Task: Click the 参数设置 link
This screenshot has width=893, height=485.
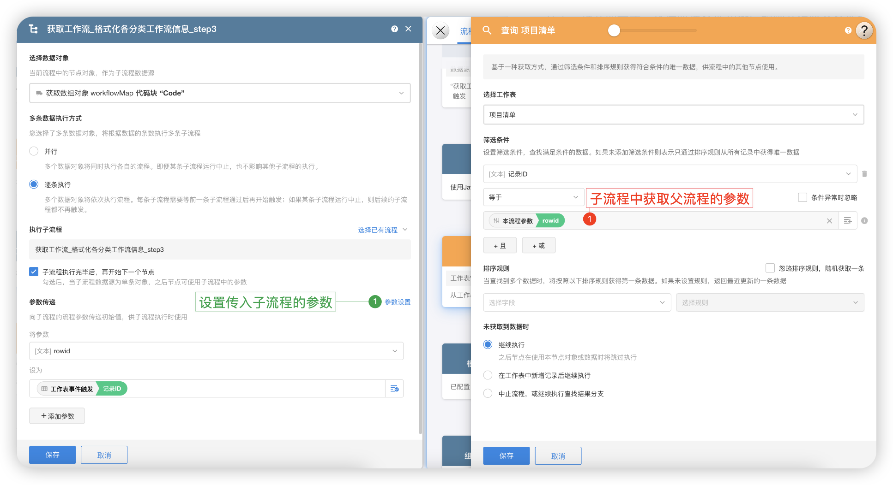Action: click(x=397, y=302)
